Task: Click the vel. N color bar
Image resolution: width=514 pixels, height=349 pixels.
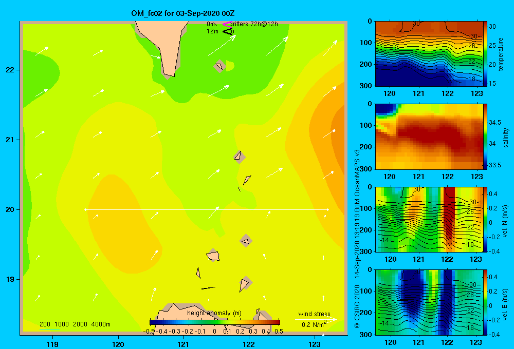Action: pos(485,219)
